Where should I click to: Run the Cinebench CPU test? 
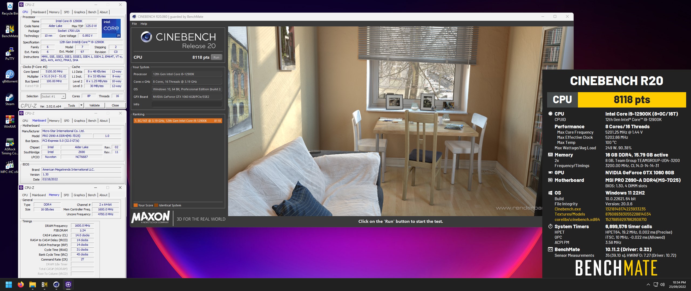[216, 57]
